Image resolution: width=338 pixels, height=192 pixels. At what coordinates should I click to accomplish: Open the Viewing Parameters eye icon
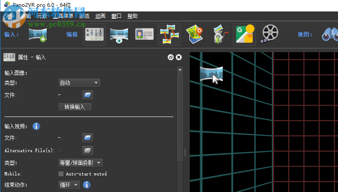119,35
